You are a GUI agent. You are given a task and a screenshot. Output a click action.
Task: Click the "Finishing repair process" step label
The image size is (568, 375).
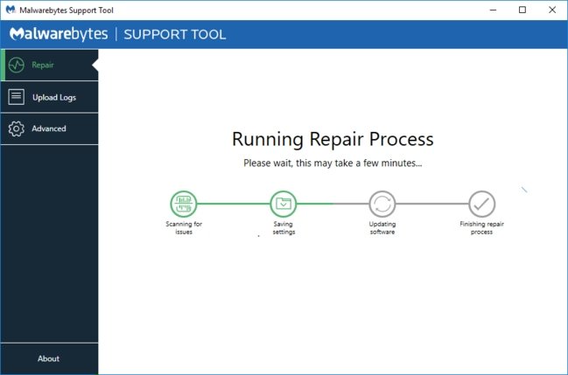click(481, 228)
